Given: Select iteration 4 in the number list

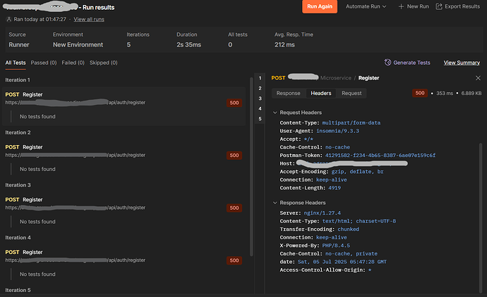Looking at the screenshot, I should pyautogui.click(x=260, y=108).
